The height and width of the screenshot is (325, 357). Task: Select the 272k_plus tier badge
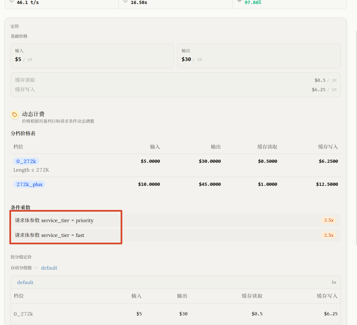(29, 184)
